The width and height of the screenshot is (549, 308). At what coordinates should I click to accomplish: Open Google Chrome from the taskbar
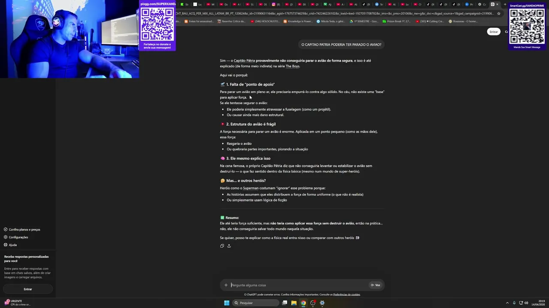click(303, 303)
